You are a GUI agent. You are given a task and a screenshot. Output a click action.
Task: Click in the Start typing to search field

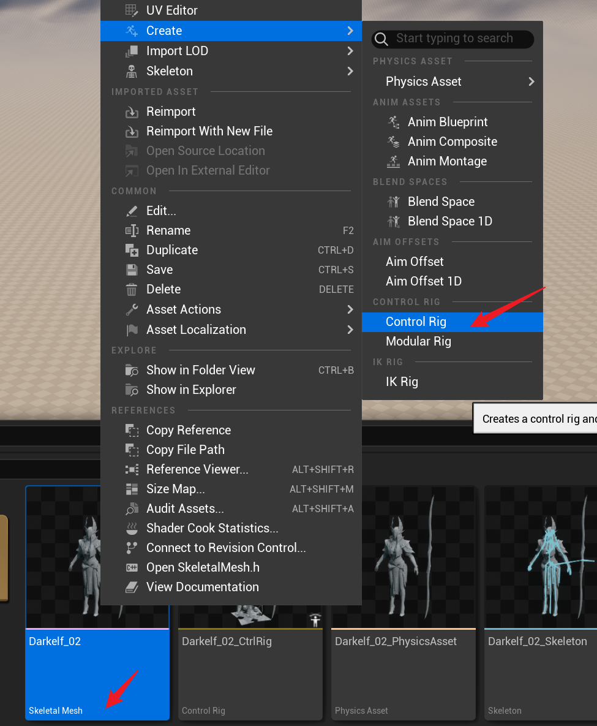pyautogui.click(x=452, y=39)
